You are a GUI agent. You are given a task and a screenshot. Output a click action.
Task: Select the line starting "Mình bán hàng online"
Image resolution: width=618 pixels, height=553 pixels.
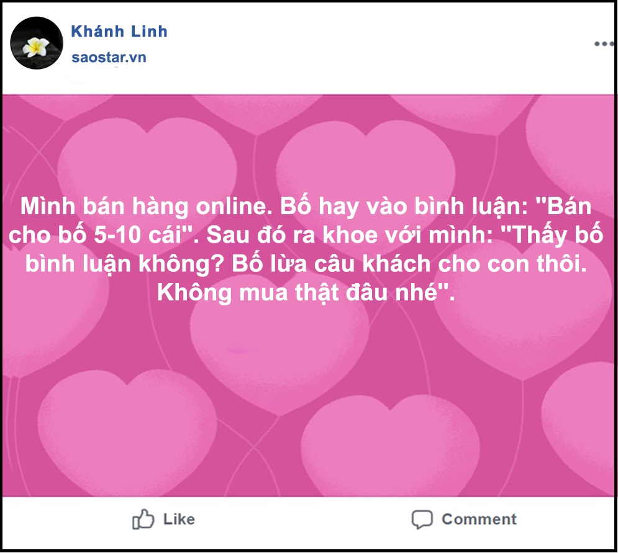click(x=306, y=207)
